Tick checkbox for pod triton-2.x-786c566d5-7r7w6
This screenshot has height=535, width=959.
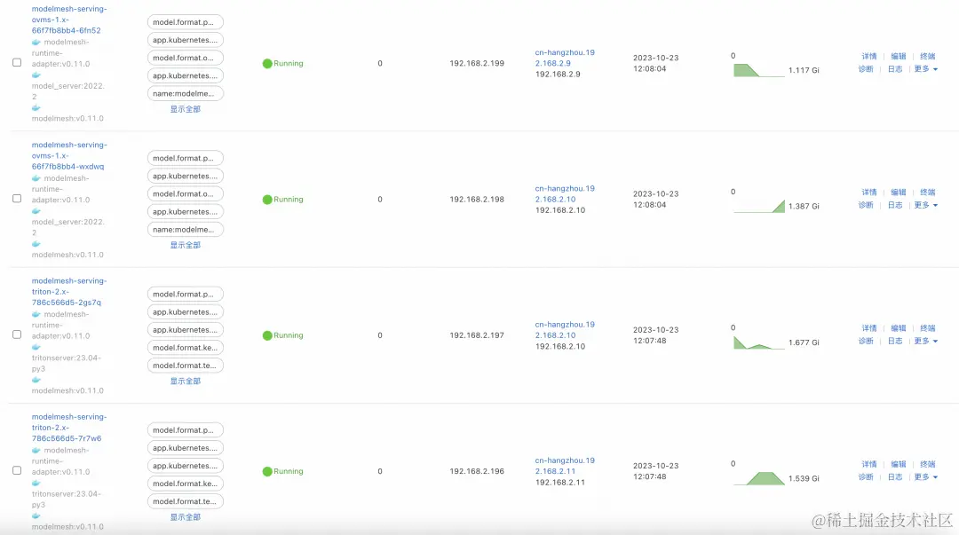[17, 470]
